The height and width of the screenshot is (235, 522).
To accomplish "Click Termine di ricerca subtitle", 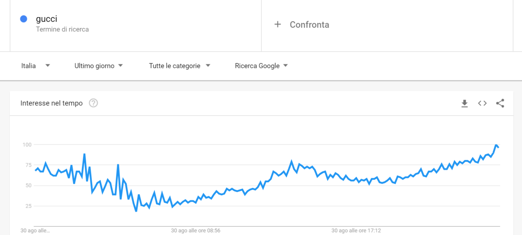I will (62, 29).
